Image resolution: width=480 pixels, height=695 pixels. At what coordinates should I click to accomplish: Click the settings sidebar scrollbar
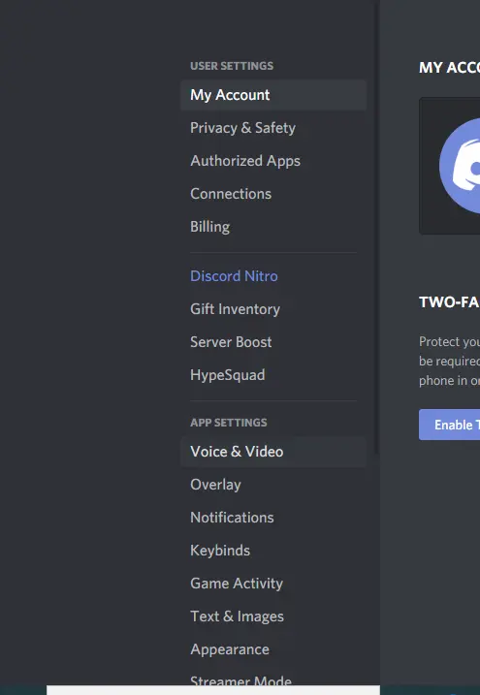377,228
